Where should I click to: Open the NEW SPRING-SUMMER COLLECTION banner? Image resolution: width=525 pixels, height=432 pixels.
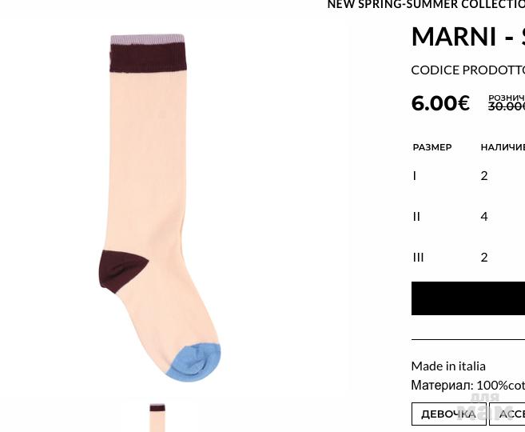(426, 5)
